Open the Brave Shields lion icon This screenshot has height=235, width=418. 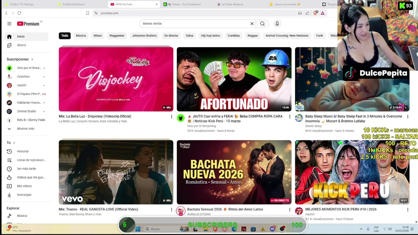pos(315,13)
